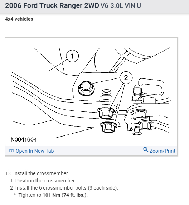The height and width of the screenshot is (205, 189).
Task: Open the Zoom/Print text link
Action: coord(163,151)
